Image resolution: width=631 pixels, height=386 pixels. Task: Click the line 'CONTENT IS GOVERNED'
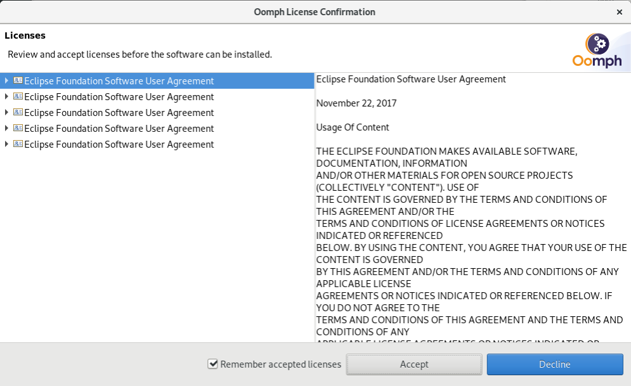coord(370,260)
